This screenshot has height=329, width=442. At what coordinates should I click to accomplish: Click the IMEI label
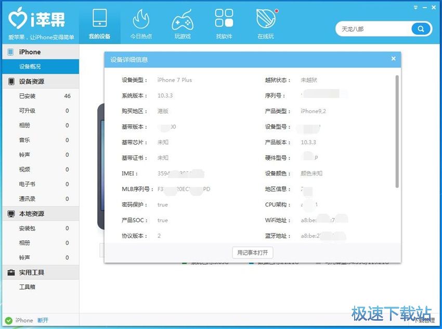[x=129, y=173]
